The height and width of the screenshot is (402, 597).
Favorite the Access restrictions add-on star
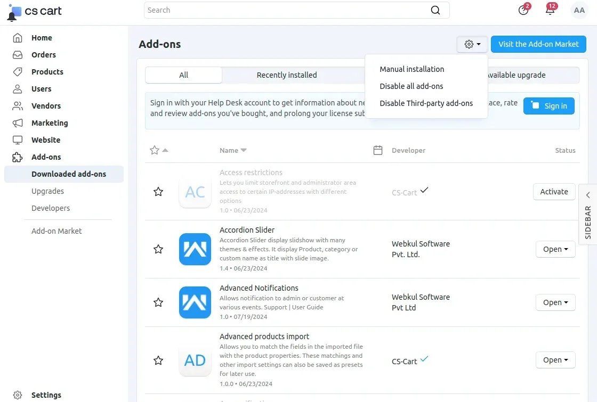[x=158, y=192]
